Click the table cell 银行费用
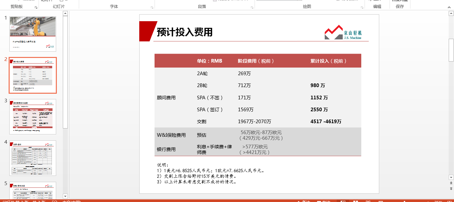The image size is (454, 202). [x=166, y=149]
